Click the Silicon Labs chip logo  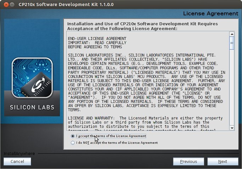[x=32, y=78]
